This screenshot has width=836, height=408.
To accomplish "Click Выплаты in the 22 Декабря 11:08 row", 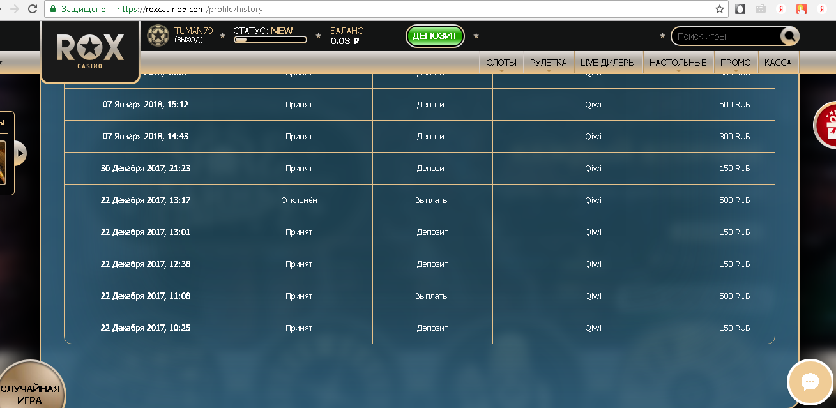I will (x=432, y=296).
